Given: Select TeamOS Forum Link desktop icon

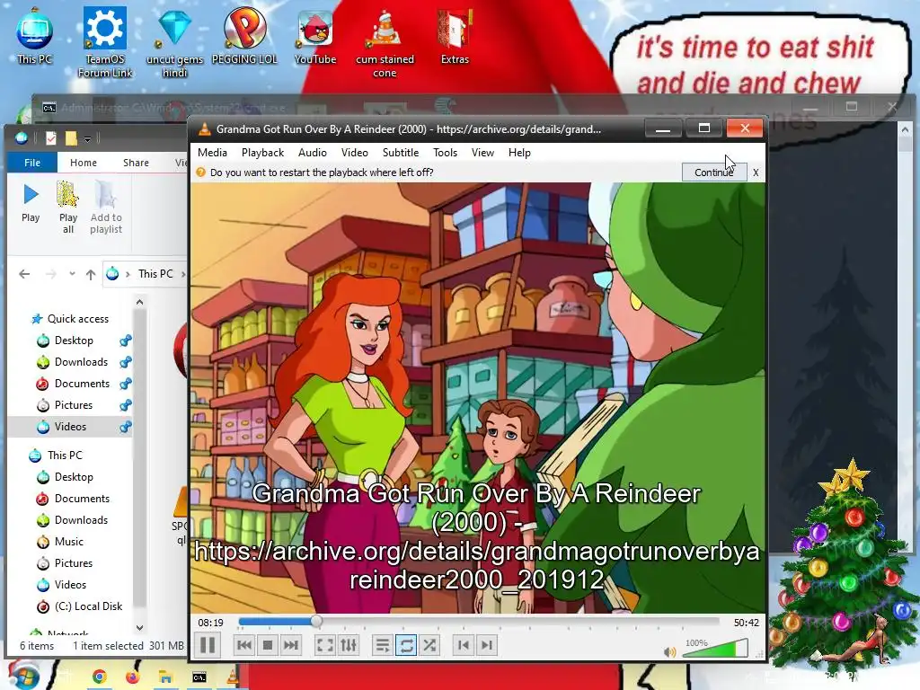Looking at the screenshot, I should click(x=105, y=42).
